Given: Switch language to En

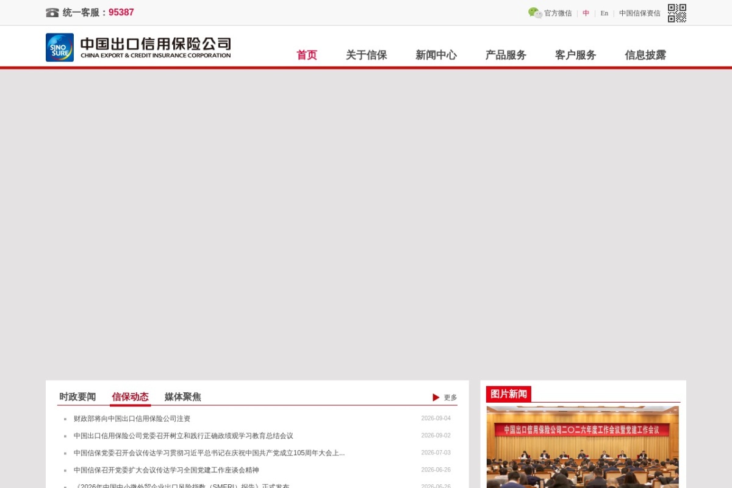Looking at the screenshot, I should (x=605, y=13).
